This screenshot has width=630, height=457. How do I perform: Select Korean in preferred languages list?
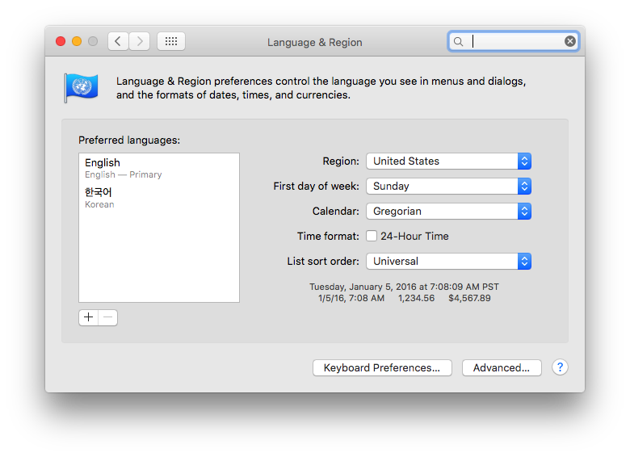[159, 198]
